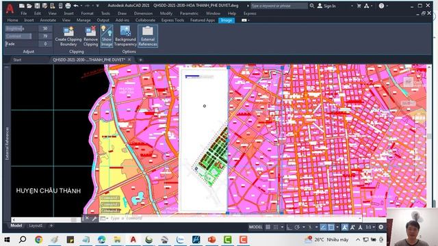Open the Parametric menu

click(x=189, y=14)
